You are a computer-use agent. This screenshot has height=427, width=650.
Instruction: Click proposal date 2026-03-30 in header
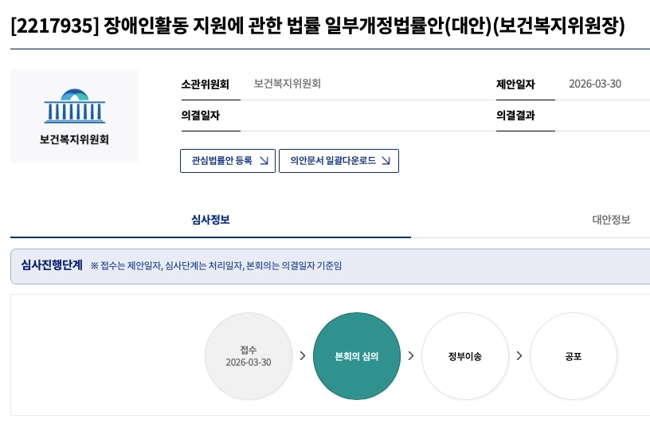click(x=595, y=84)
